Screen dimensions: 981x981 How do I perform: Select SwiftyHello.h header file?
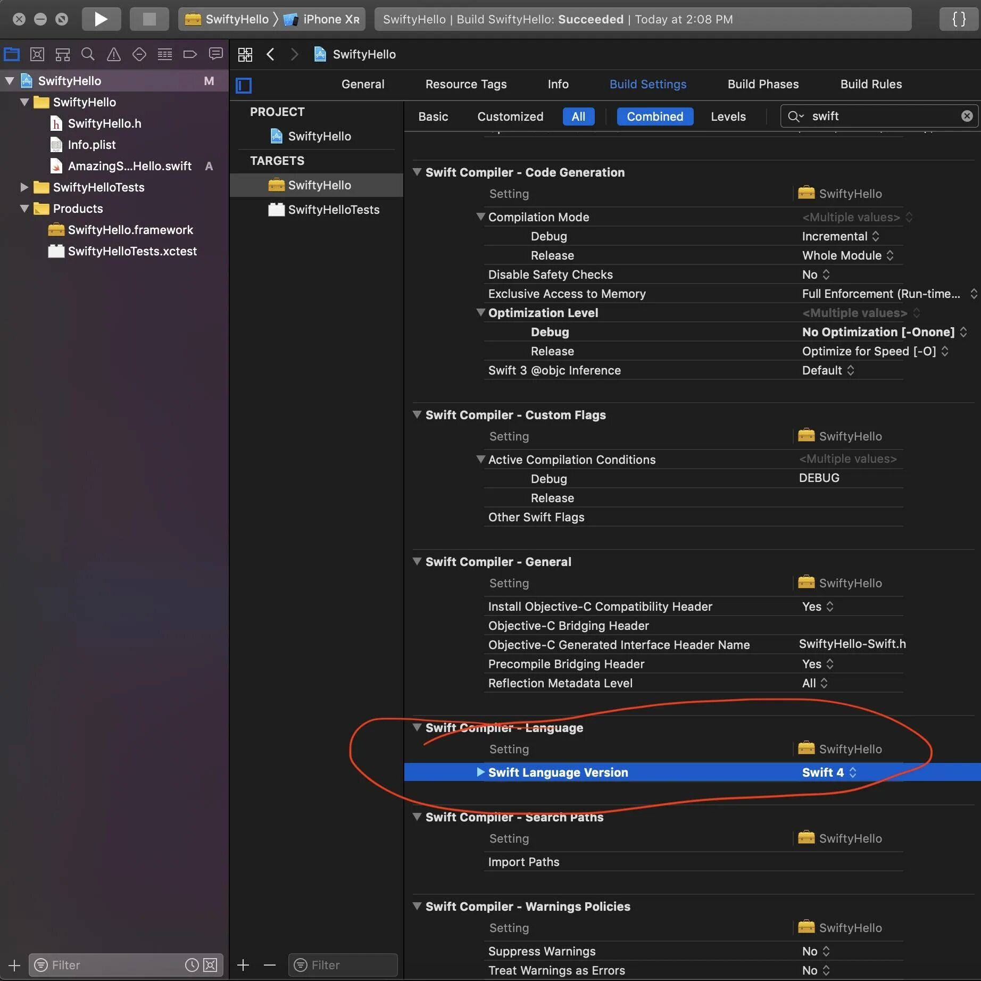pyautogui.click(x=104, y=123)
